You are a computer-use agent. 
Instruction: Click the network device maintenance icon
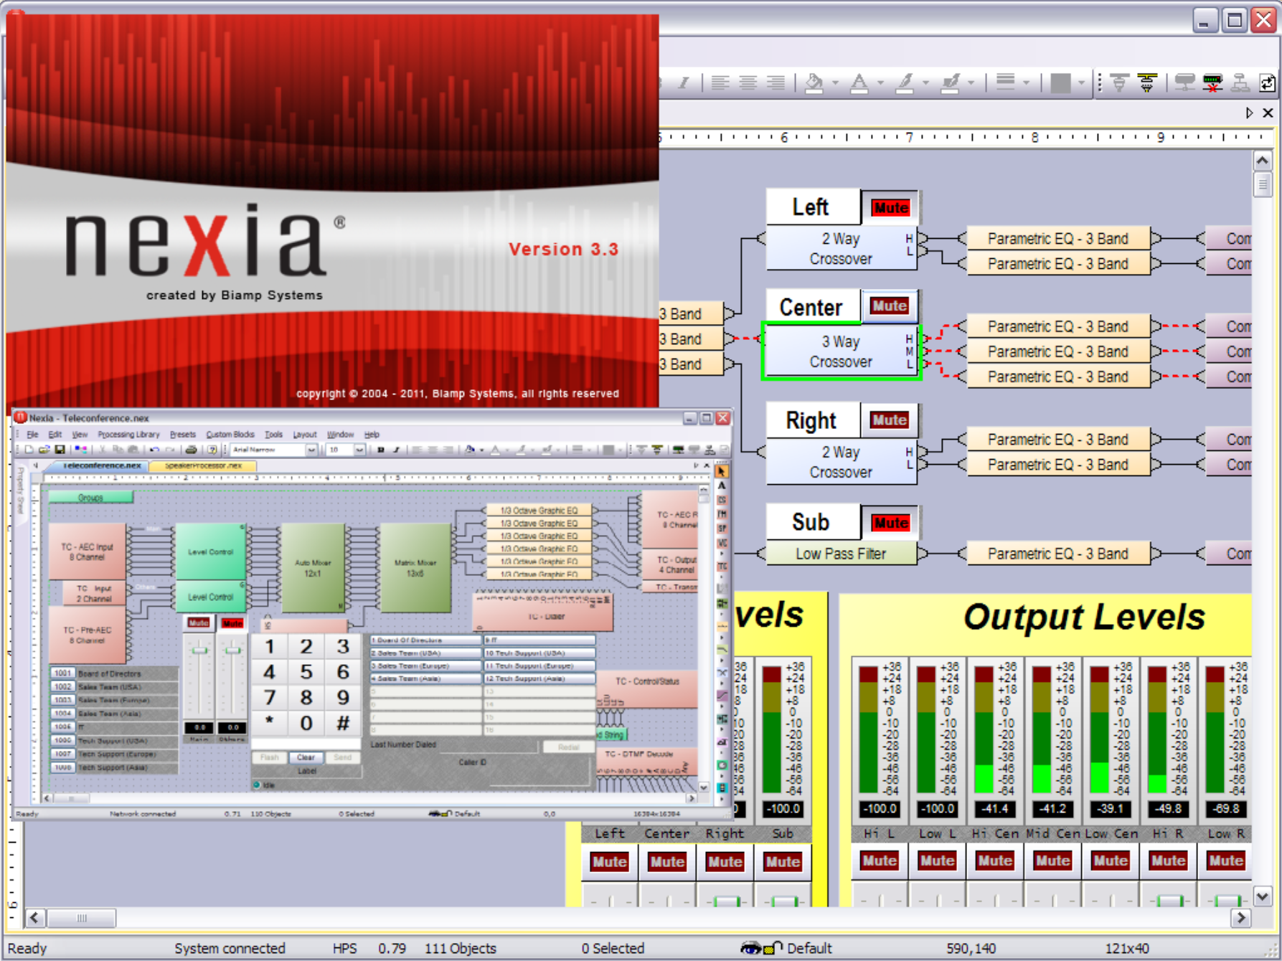click(x=1240, y=83)
